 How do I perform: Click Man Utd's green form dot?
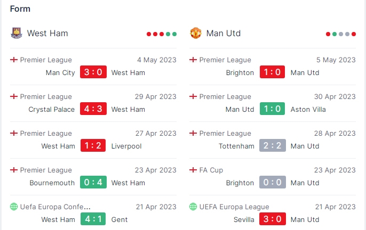[x=335, y=34]
